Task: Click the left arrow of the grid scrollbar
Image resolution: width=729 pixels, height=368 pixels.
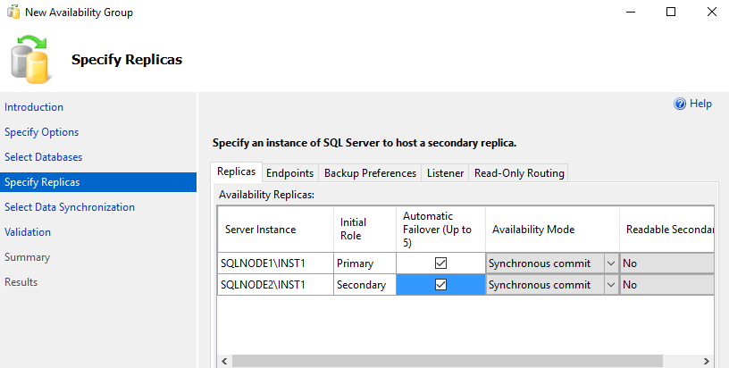Action: coord(224,362)
